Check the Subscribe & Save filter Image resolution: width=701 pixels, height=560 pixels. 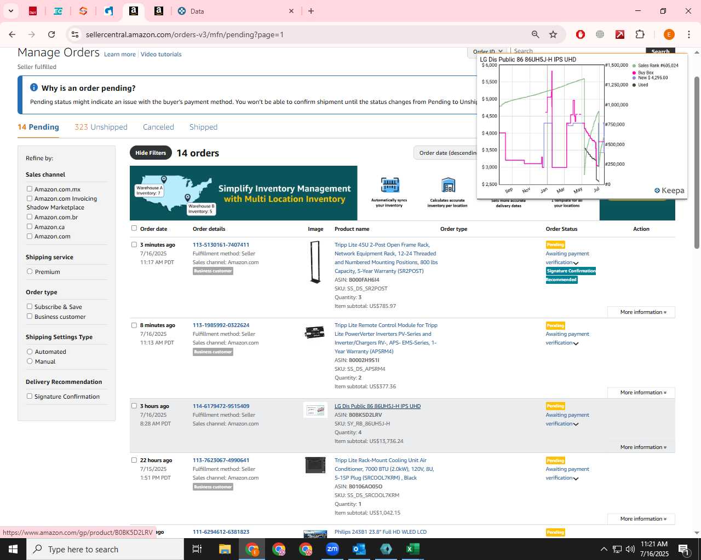tap(30, 307)
